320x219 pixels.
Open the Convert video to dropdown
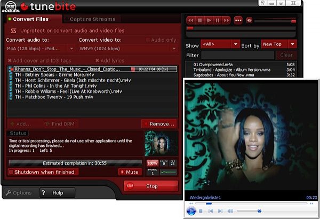pyautogui.click(x=128, y=49)
